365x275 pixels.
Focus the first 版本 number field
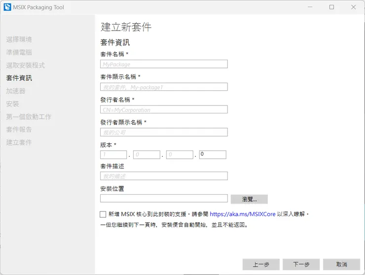[x=113, y=155]
